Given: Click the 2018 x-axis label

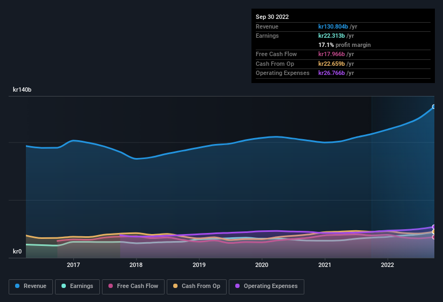Looking at the screenshot, I should 136,265.
